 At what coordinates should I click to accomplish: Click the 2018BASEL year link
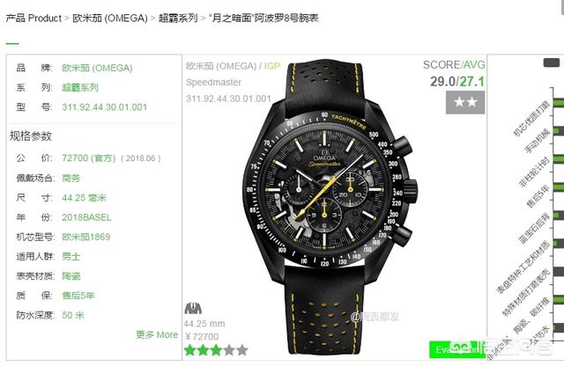coord(86,217)
